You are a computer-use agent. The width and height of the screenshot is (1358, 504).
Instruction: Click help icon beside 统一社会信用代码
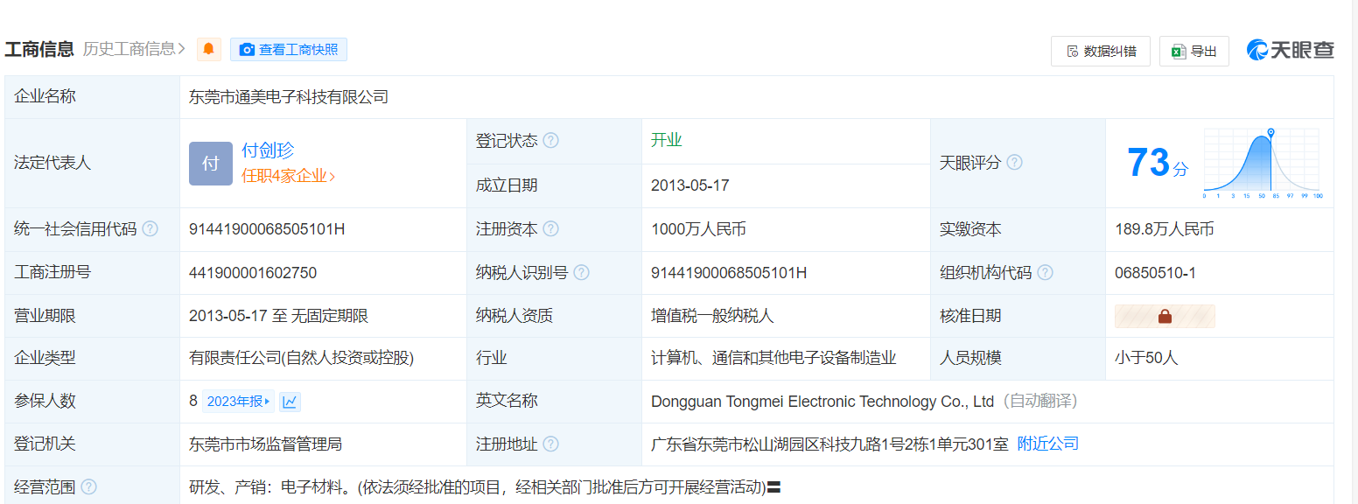pyautogui.click(x=150, y=229)
